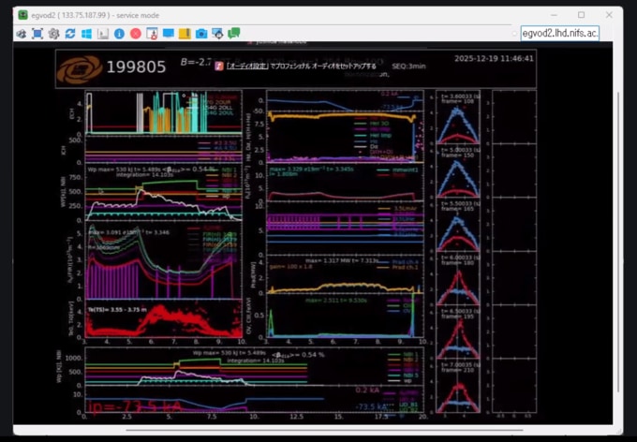Screen dimensions: 637x442
Task: Refresh the remote screen
Action: click(x=69, y=34)
